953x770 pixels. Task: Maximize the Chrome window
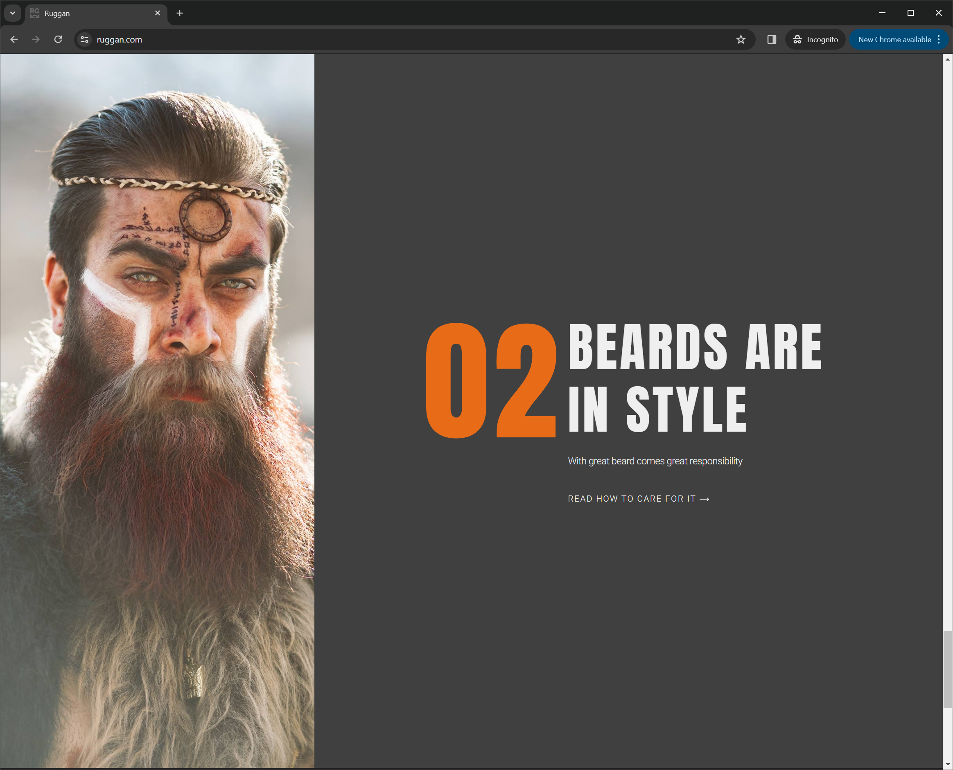point(910,13)
